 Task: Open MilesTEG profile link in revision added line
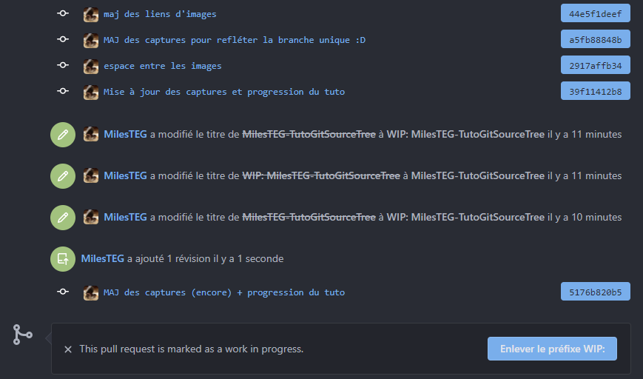click(103, 258)
